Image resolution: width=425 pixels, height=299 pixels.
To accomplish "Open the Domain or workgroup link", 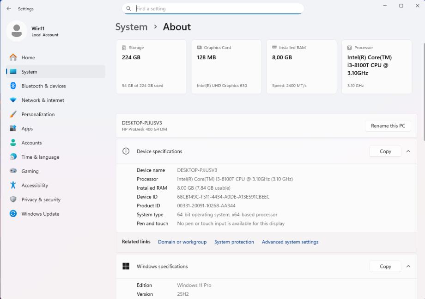I will 182,242.
